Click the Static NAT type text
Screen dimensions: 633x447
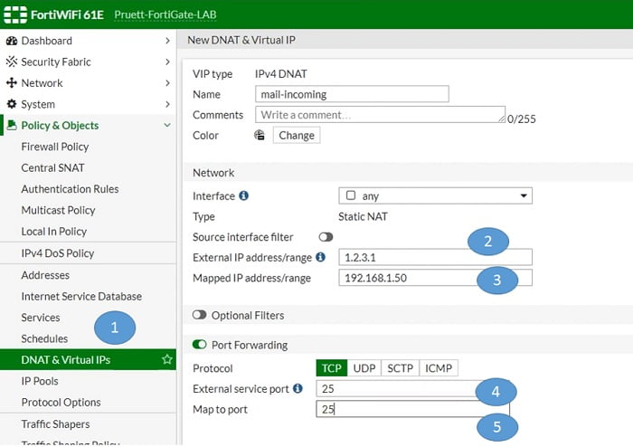[x=363, y=217]
